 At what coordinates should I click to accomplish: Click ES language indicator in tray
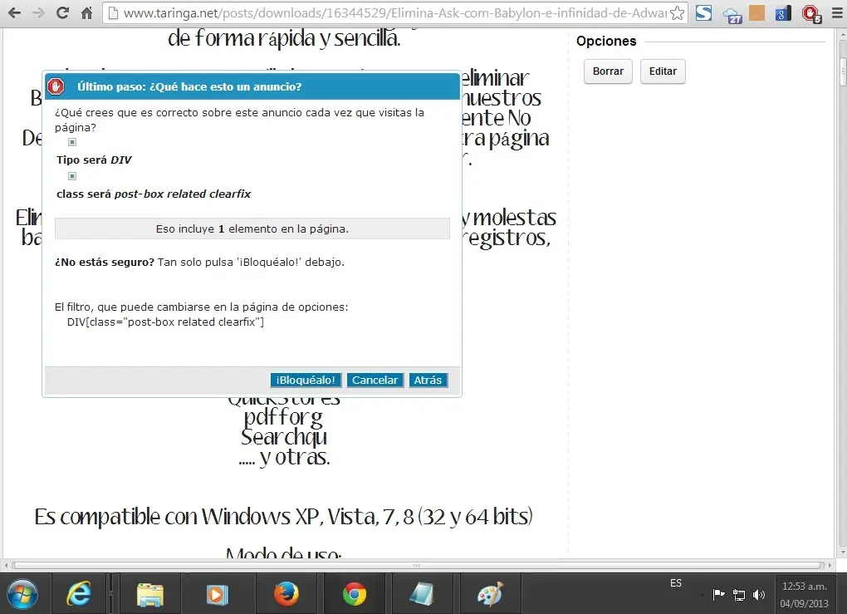[x=676, y=582]
